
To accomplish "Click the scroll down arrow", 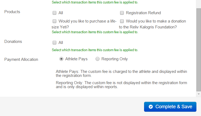I will pyautogui.click(x=199, y=94).
